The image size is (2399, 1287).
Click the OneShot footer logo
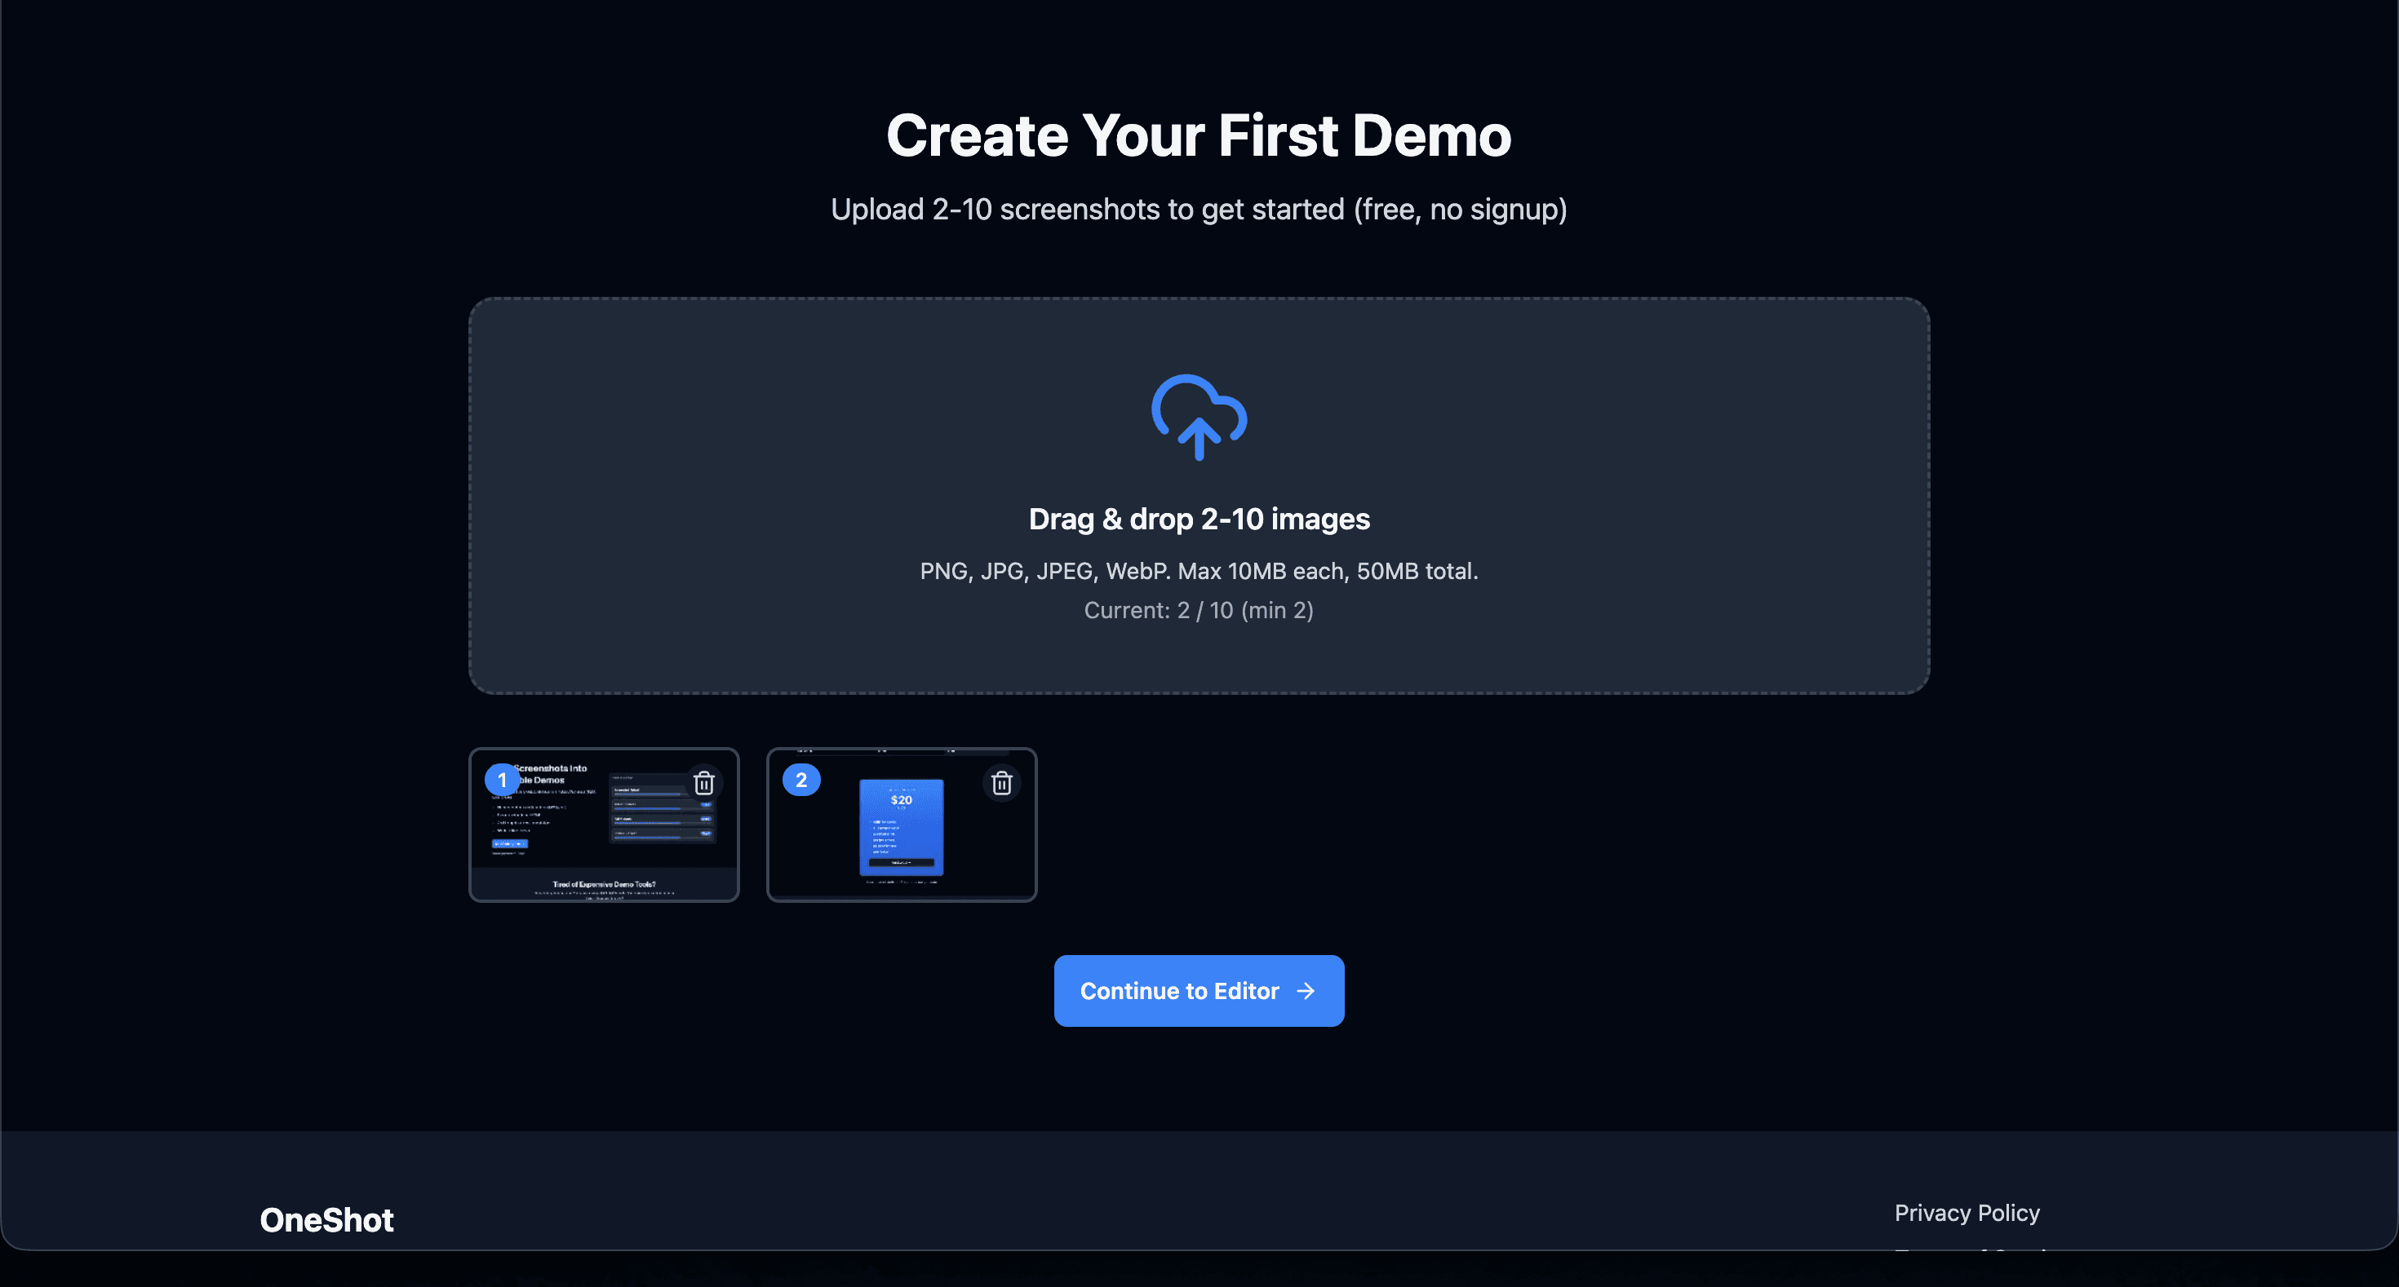click(x=326, y=1219)
